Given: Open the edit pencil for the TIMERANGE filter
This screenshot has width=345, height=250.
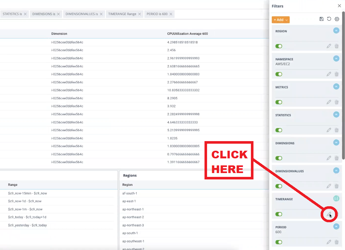Looking at the screenshot, I should point(329,214).
